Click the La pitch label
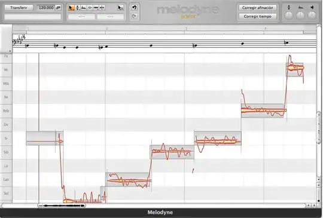323x218 pixels. 6,166
